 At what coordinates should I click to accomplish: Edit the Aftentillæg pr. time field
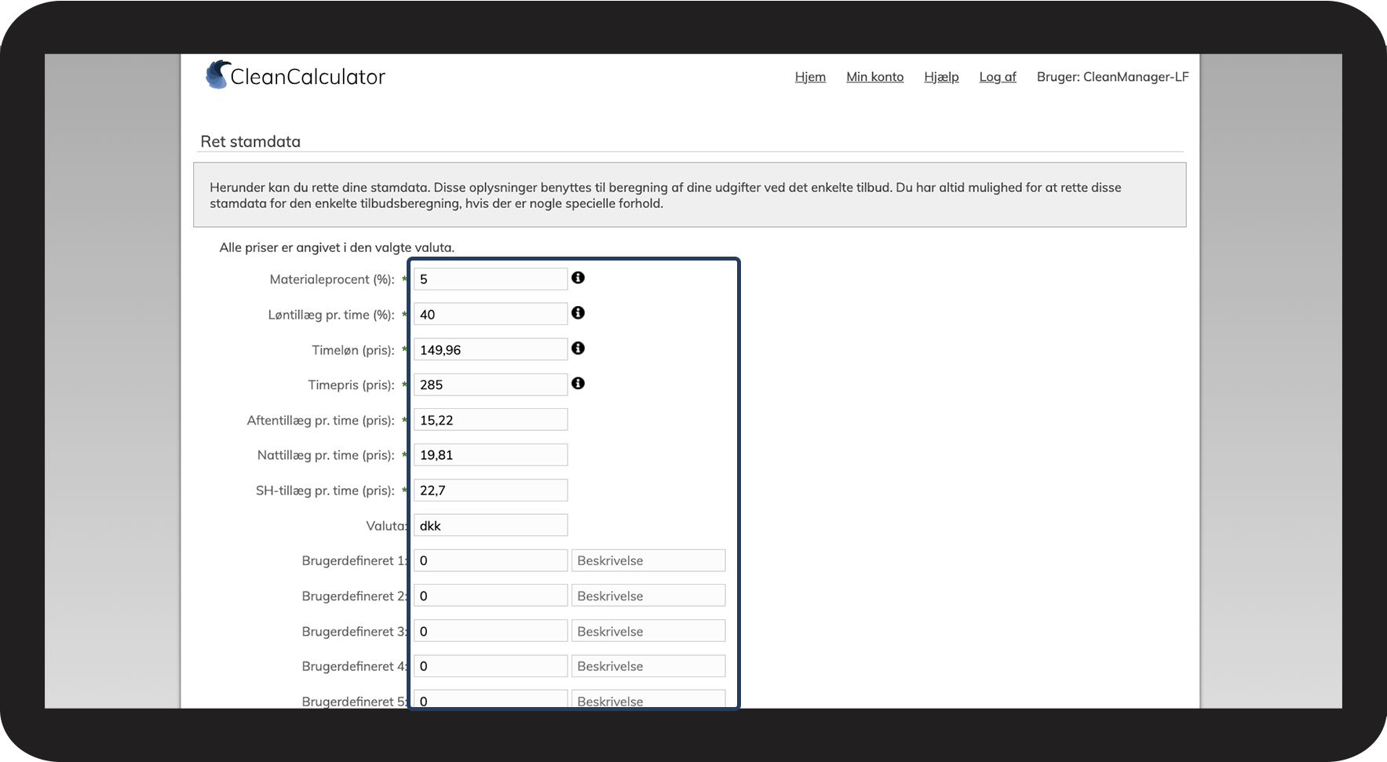[x=490, y=420]
